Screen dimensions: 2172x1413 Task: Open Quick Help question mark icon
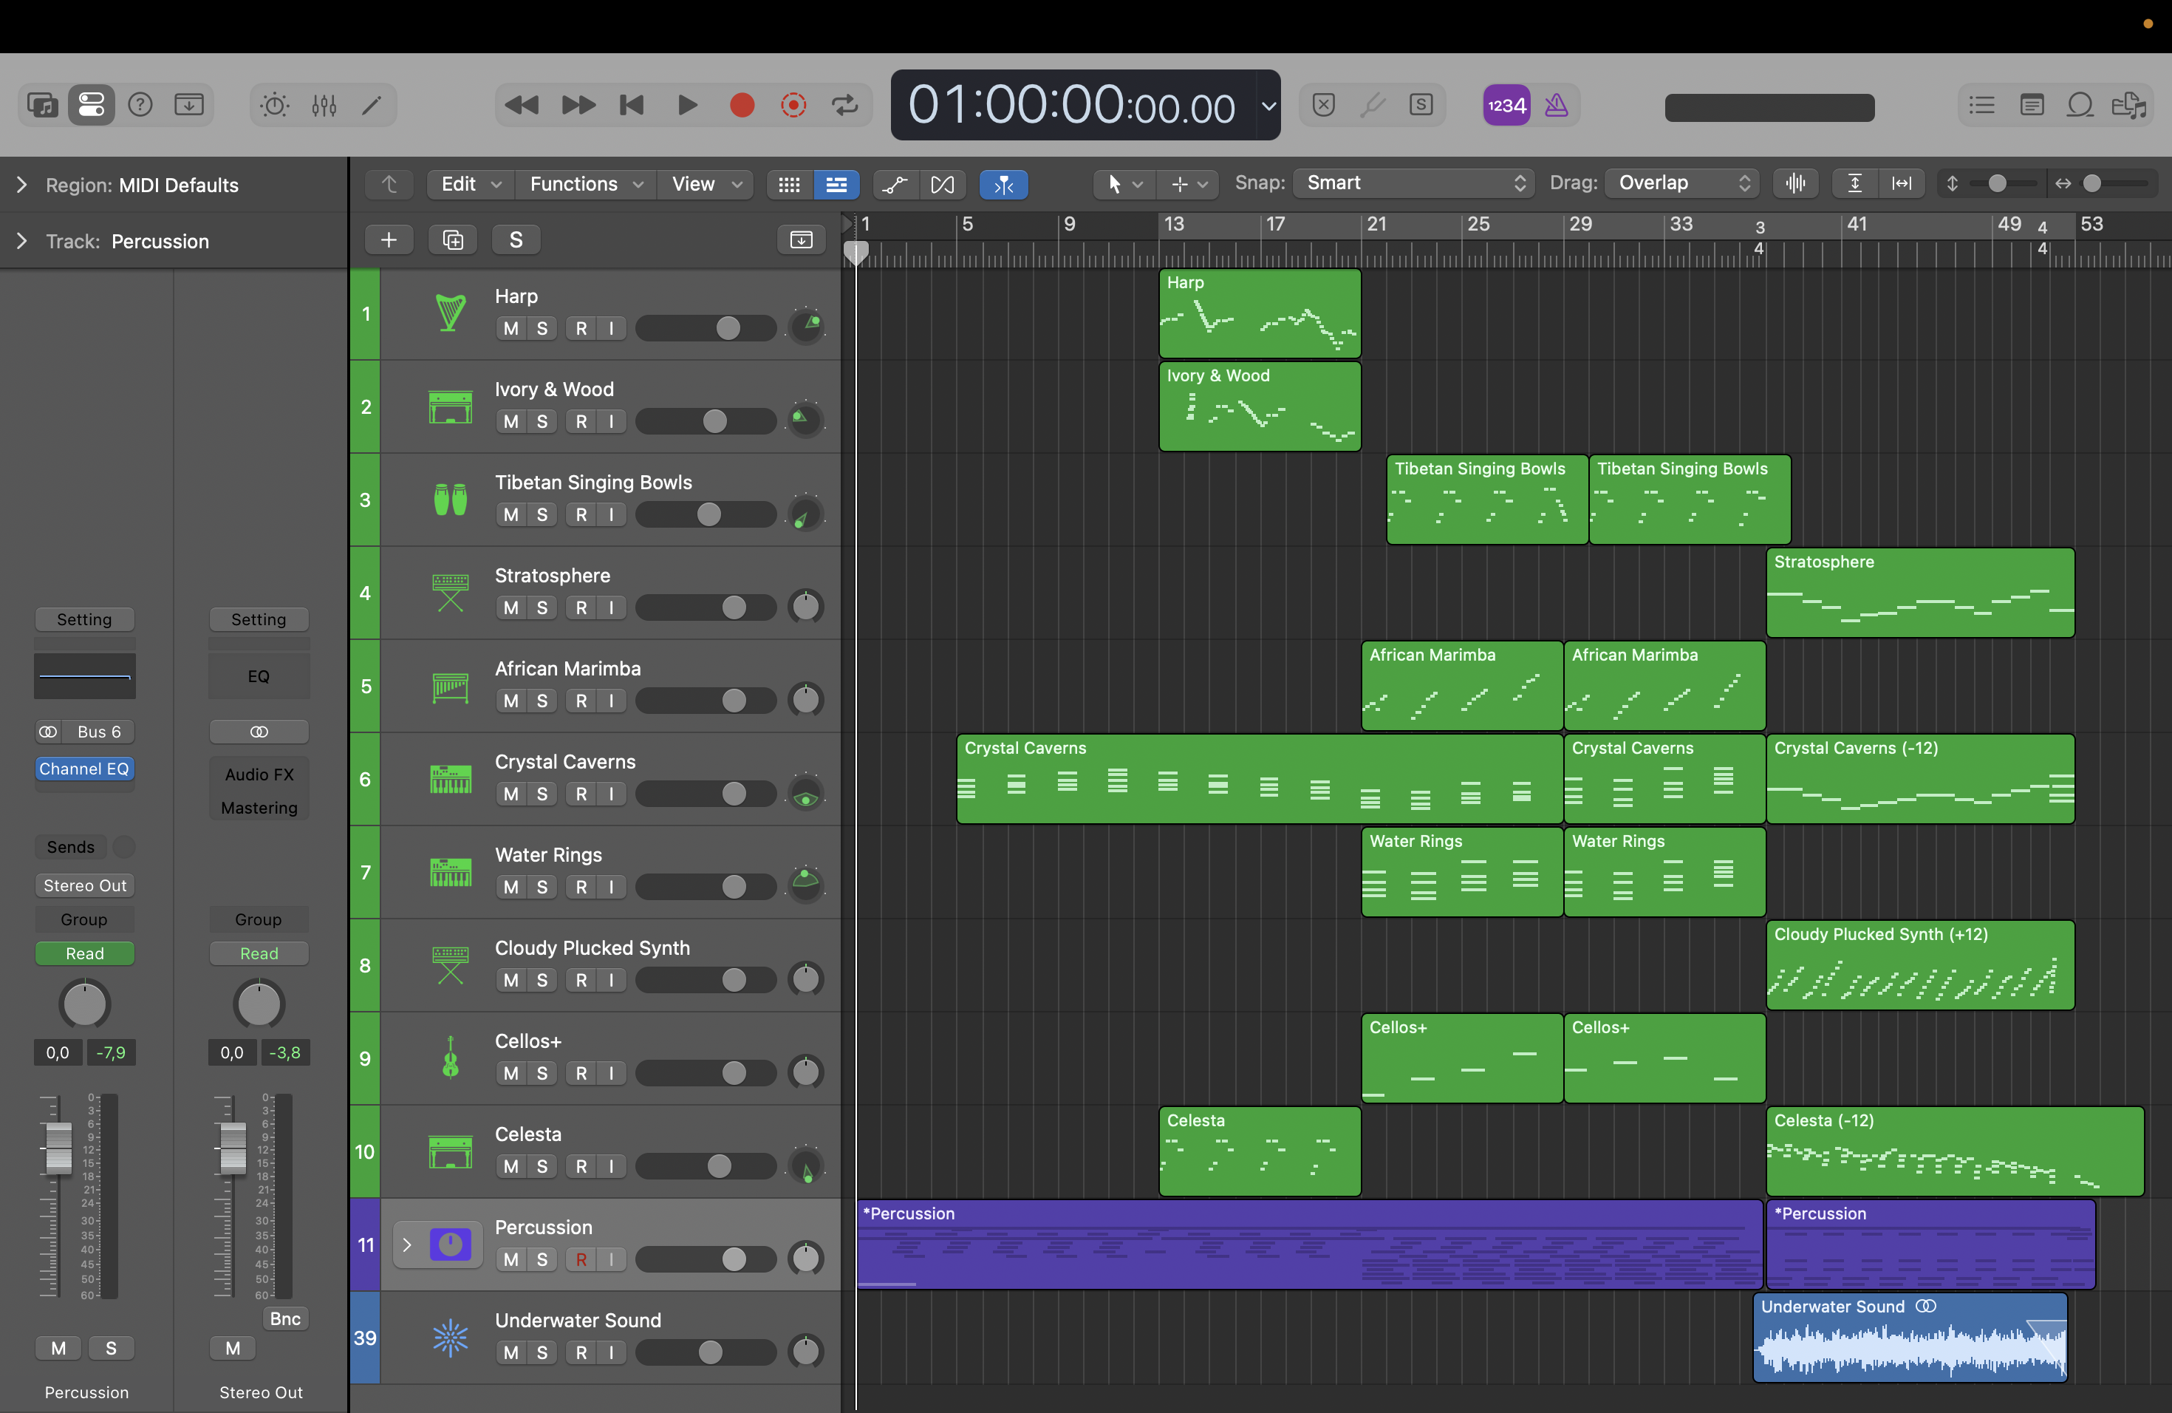[x=140, y=105]
